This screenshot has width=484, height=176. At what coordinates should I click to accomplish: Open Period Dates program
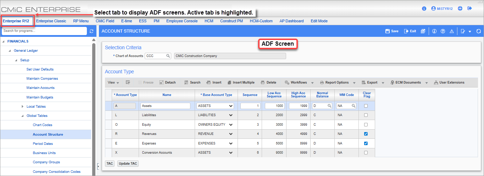point(43,144)
